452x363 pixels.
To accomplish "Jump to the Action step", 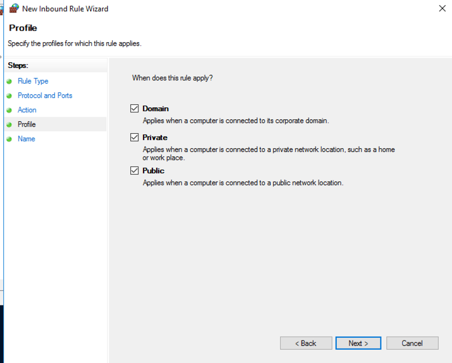I will 27,110.
